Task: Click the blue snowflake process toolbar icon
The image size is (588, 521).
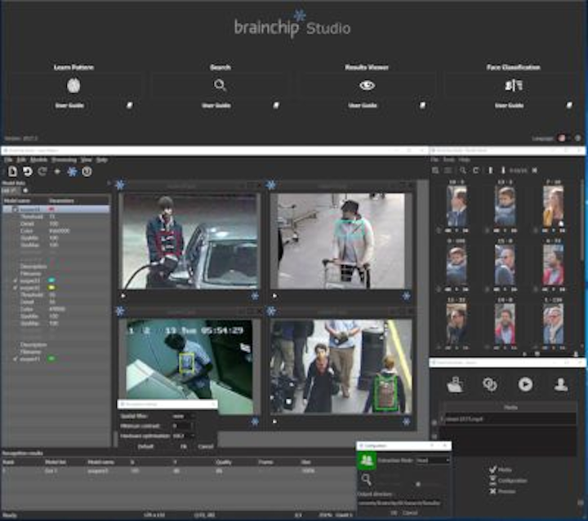Action: click(x=72, y=171)
